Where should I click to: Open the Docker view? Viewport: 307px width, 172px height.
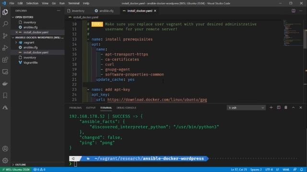click(x=5, y=84)
